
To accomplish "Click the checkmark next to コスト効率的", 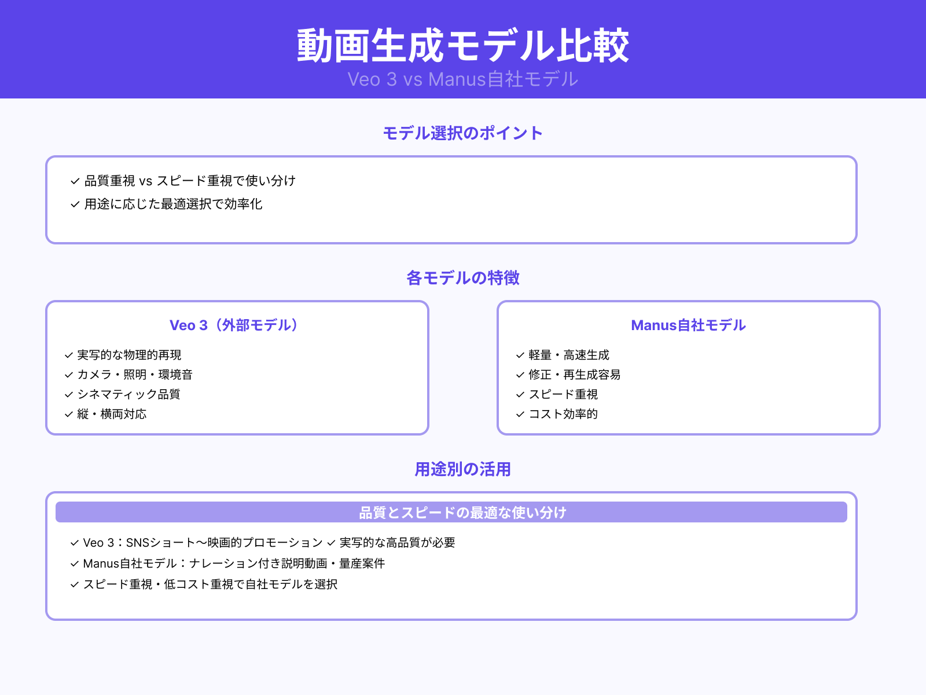I will [519, 414].
